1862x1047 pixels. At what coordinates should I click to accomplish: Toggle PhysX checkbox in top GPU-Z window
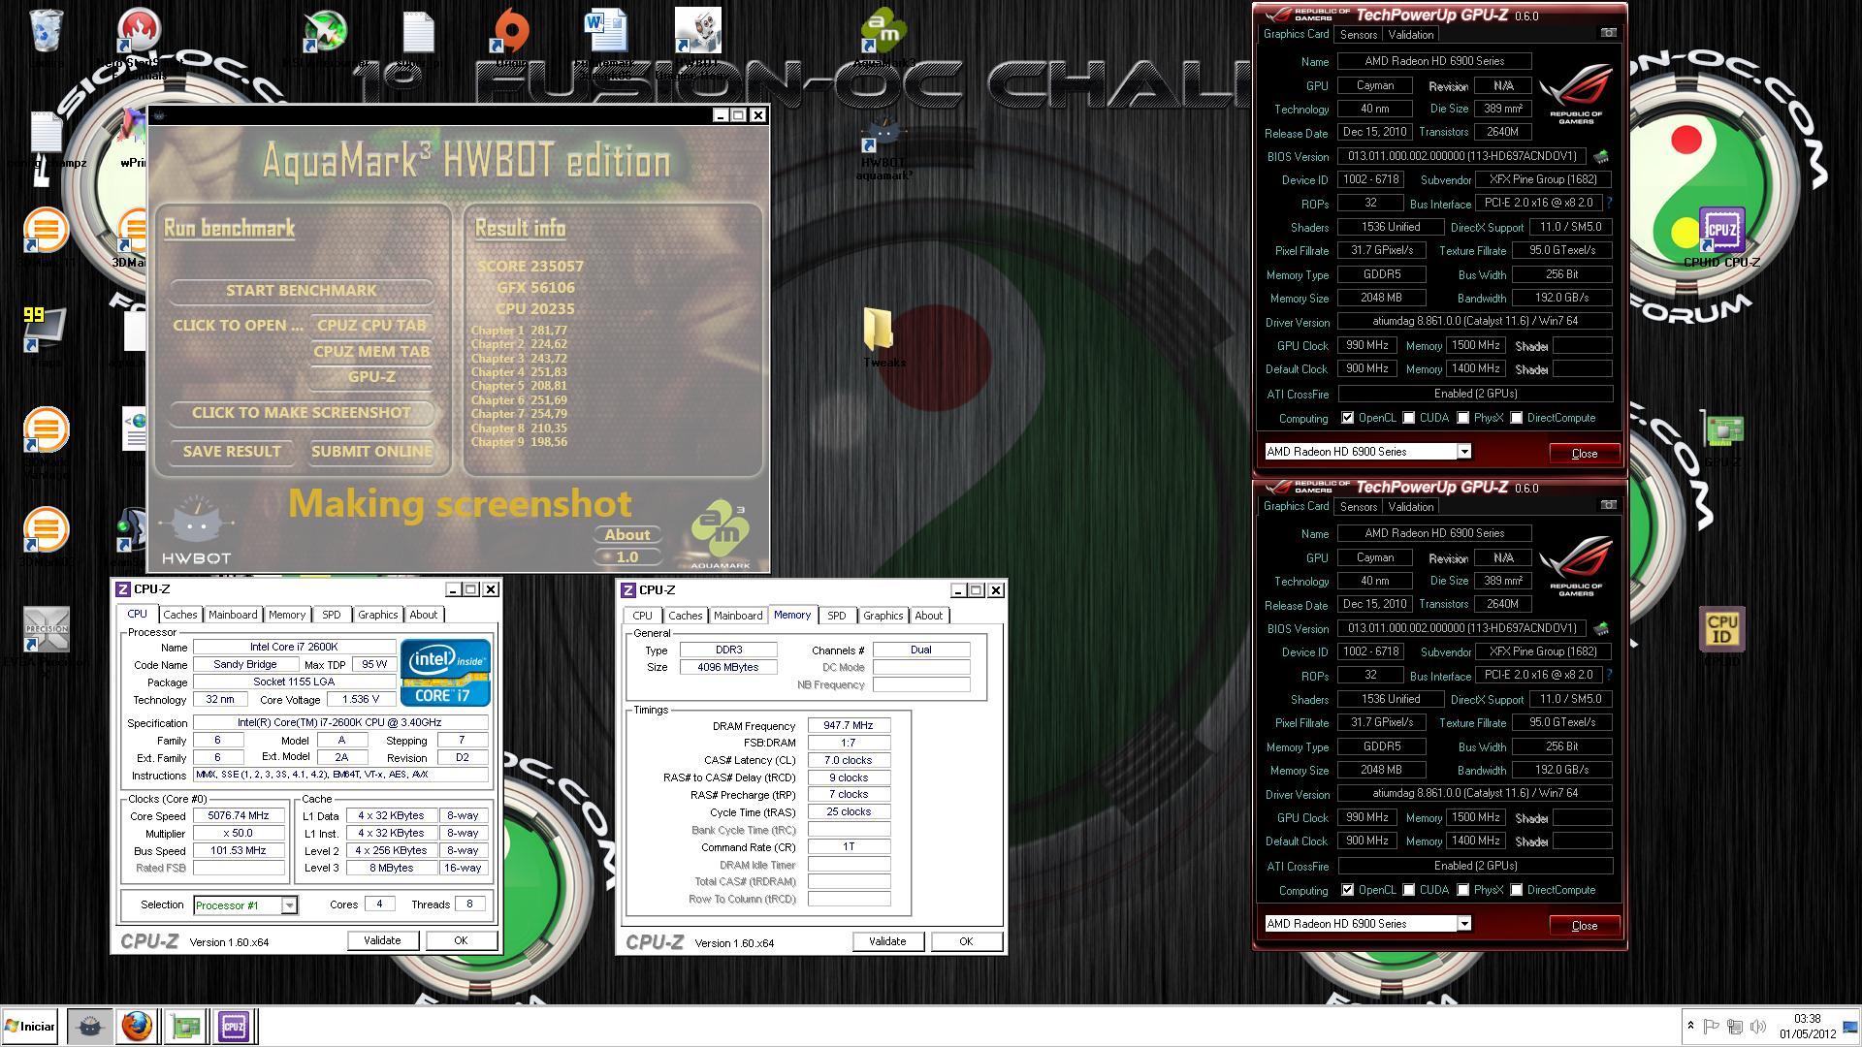pyautogui.click(x=1462, y=418)
